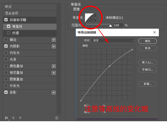Select the 光泽 effect label

click(x=13, y=59)
